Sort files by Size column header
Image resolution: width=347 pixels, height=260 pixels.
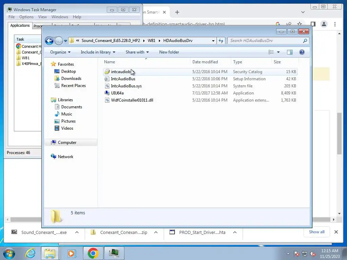285,62
